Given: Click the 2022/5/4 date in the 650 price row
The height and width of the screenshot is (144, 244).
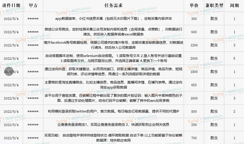Looking at the screenshot, I should (11, 85).
